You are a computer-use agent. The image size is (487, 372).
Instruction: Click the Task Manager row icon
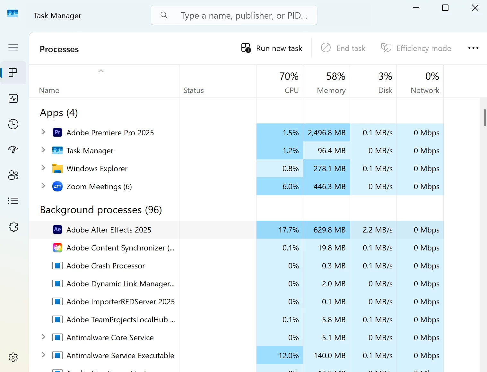pyautogui.click(x=57, y=150)
